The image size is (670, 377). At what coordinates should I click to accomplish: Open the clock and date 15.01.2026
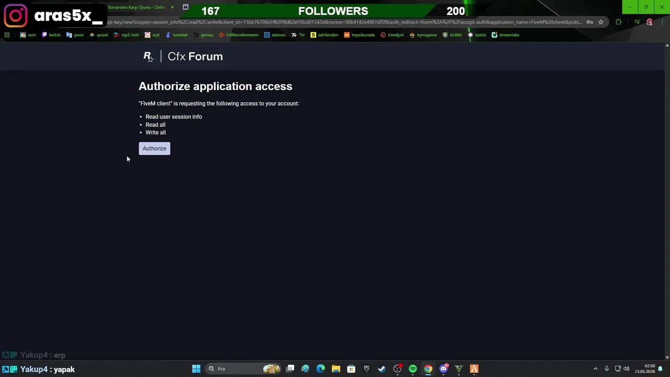[645, 369]
